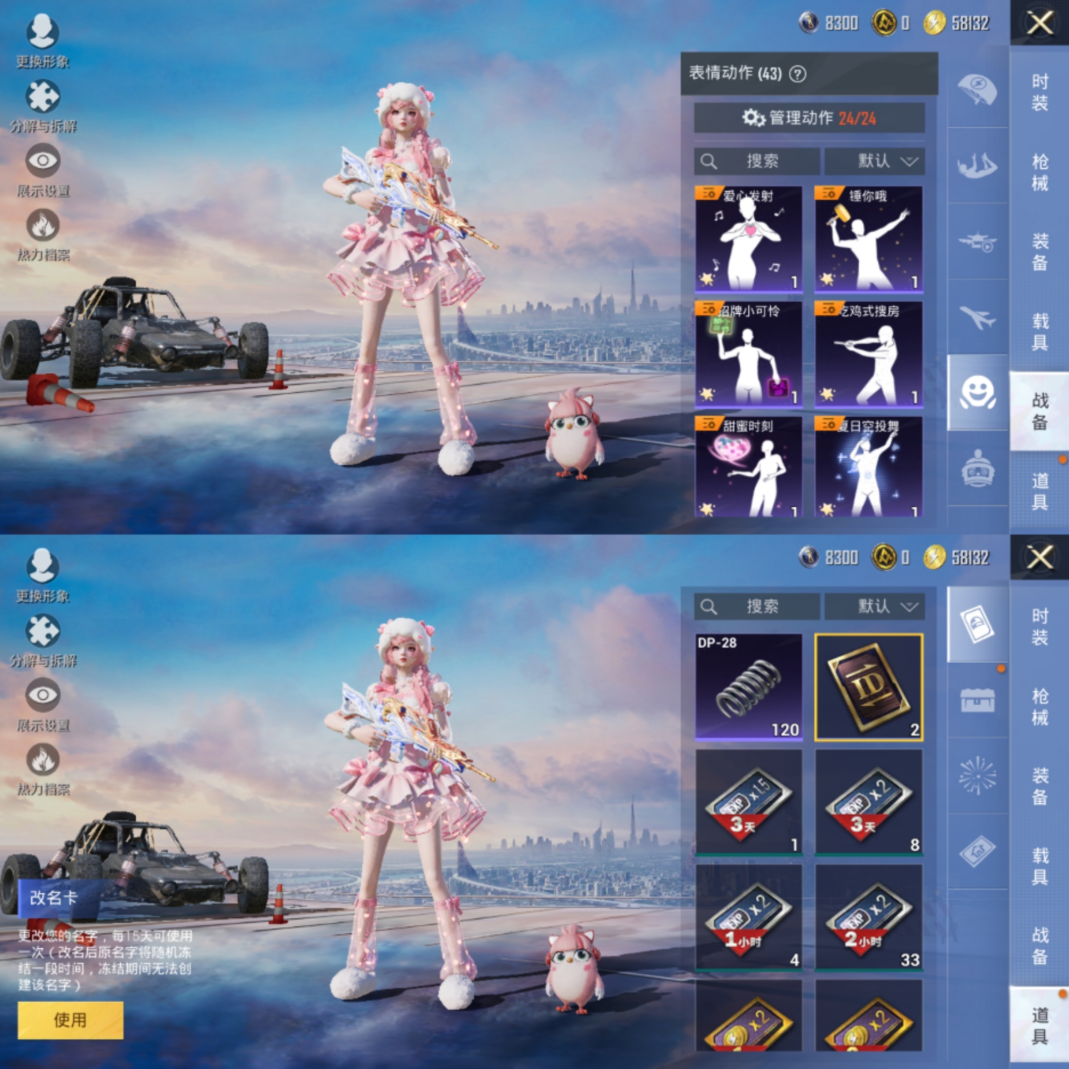This screenshot has width=1069, height=1069.
Task: Open the airplane skin category icon
Action: (977, 317)
